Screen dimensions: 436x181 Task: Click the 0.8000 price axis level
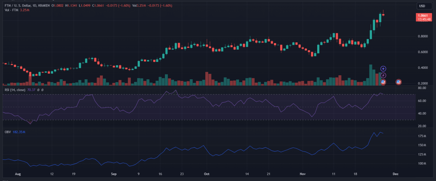click(422, 36)
